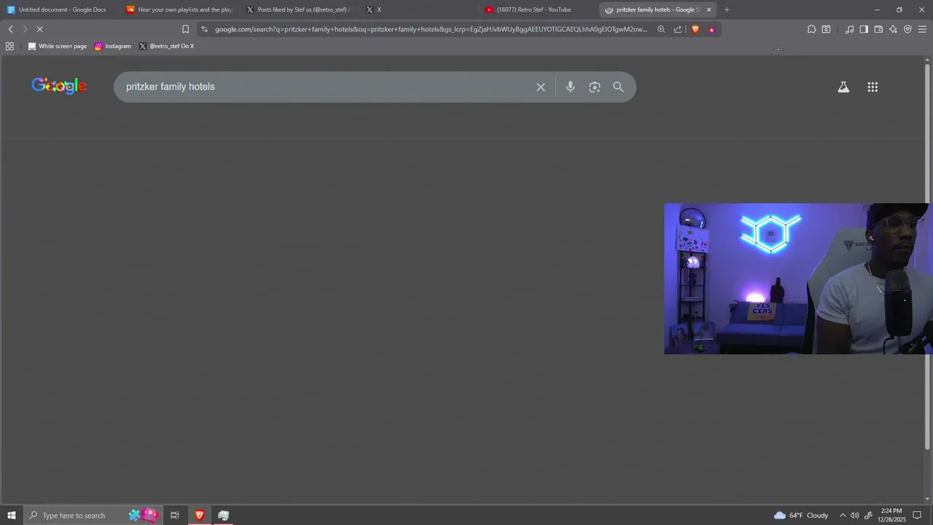Stop loading the current page
Viewport: 933px width, 525px height.
(39, 29)
